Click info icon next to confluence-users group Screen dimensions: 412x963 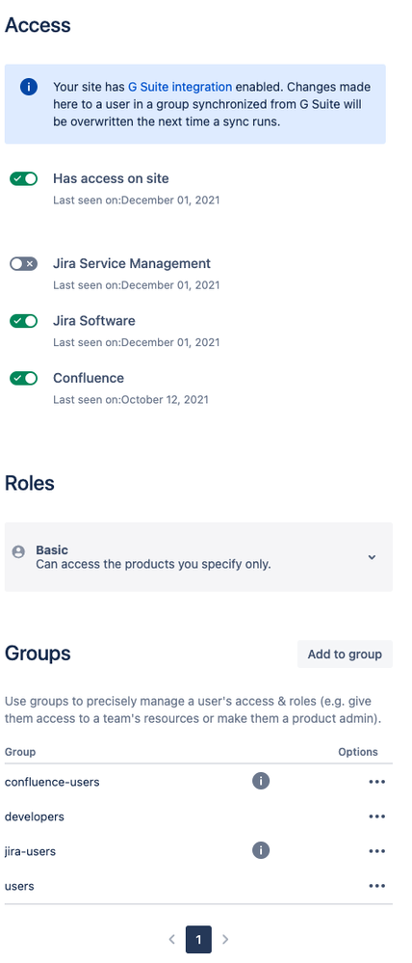click(x=261, y=781)
